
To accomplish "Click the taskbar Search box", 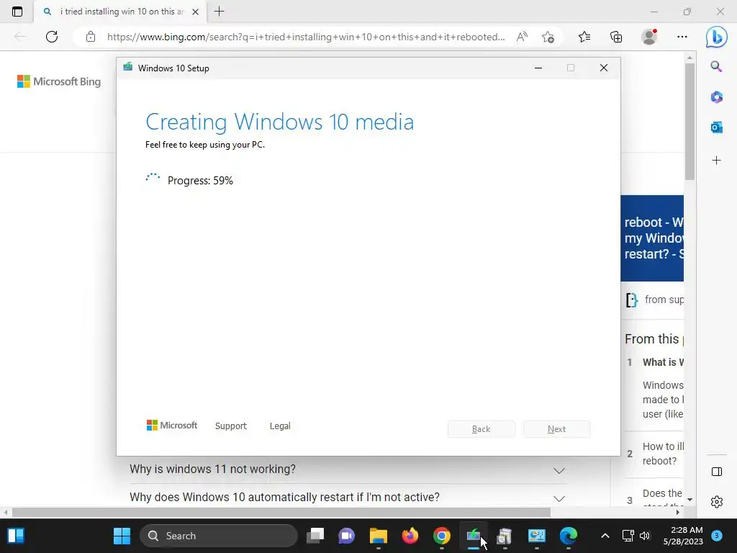I will (x=219, y=536).
